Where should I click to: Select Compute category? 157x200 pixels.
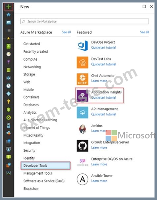(30, 59)
